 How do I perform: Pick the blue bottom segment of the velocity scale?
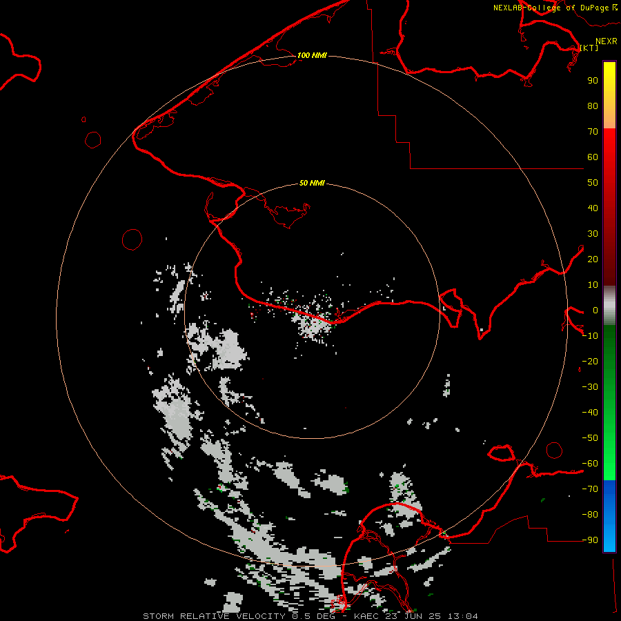(609, 516)
